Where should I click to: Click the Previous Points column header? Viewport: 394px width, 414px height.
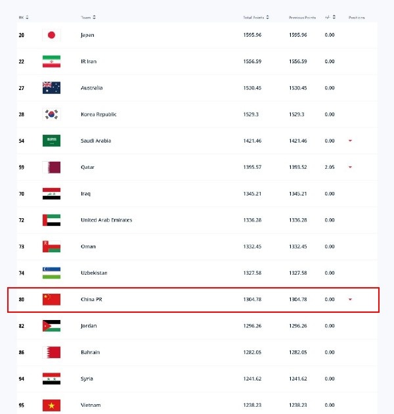(x=302, y=18)
